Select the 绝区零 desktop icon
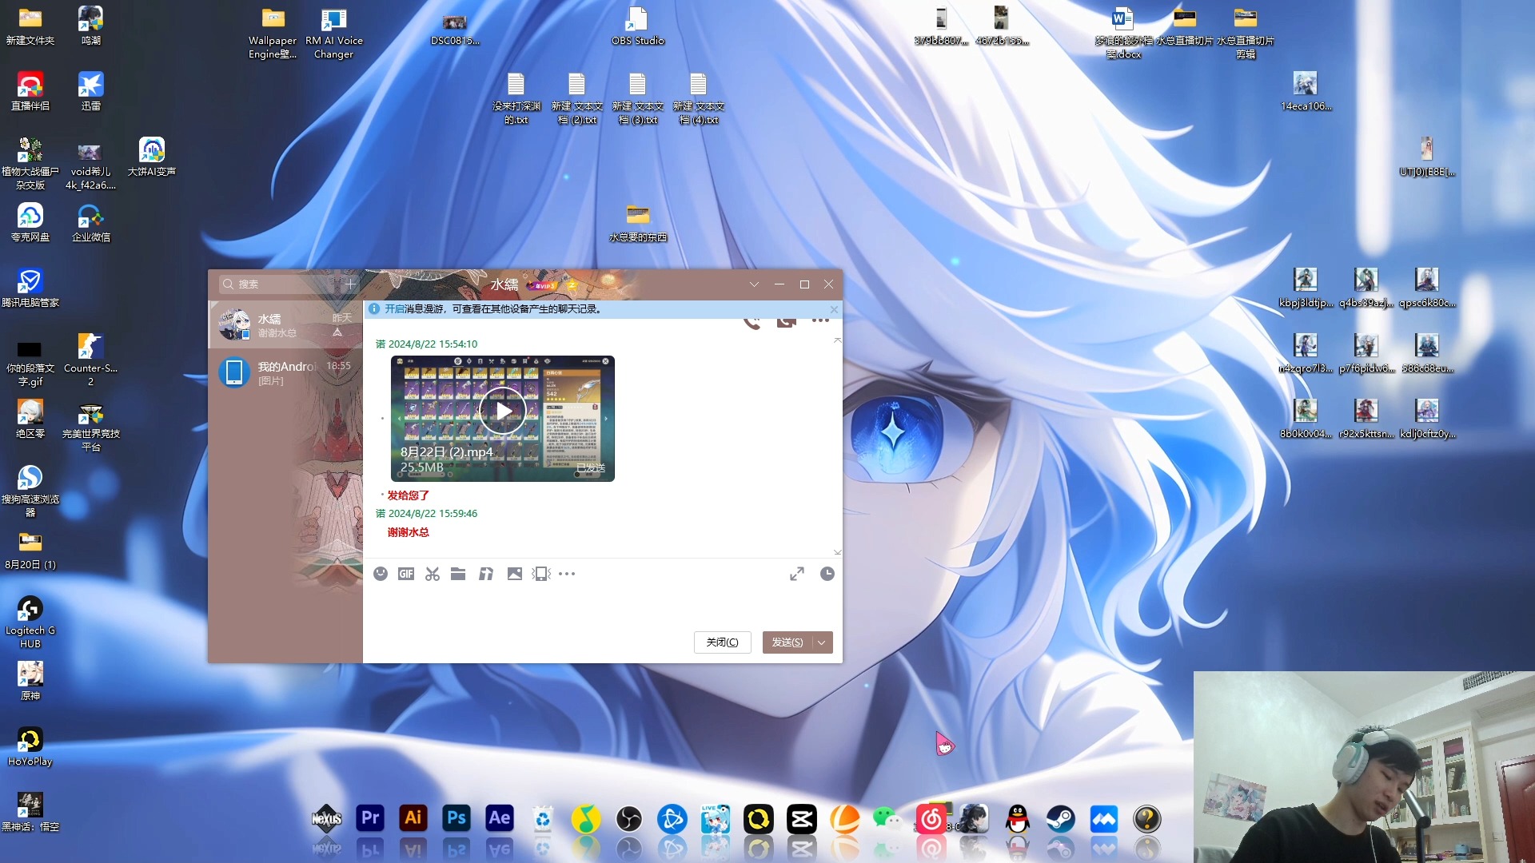 tap(30, 419)
